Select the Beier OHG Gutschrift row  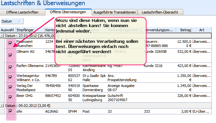tap(106, 98)
